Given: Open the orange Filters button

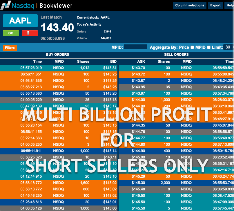Looking at the screenshot, I should click(x=10, y=48).
